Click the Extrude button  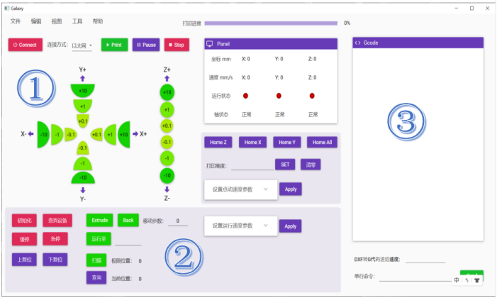(x=99, y=221)
